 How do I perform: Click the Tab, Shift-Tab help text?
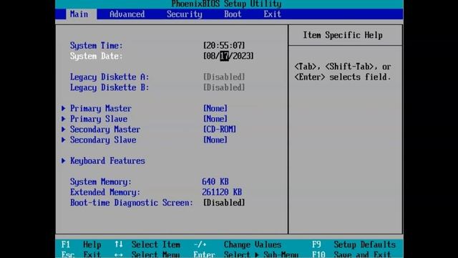tap(343, 72)
